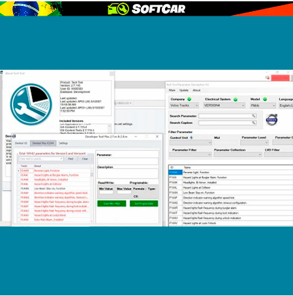Image resolution: width=293 pixels, height=296 pixels.
Task: Click the Included Versions list scrollbar
Action: 110,129
